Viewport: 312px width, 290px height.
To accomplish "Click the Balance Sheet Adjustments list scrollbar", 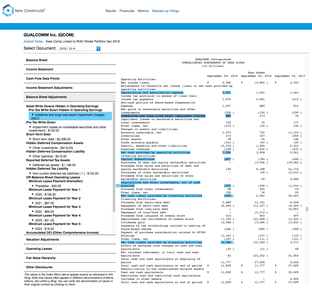I will coord(114,157).
